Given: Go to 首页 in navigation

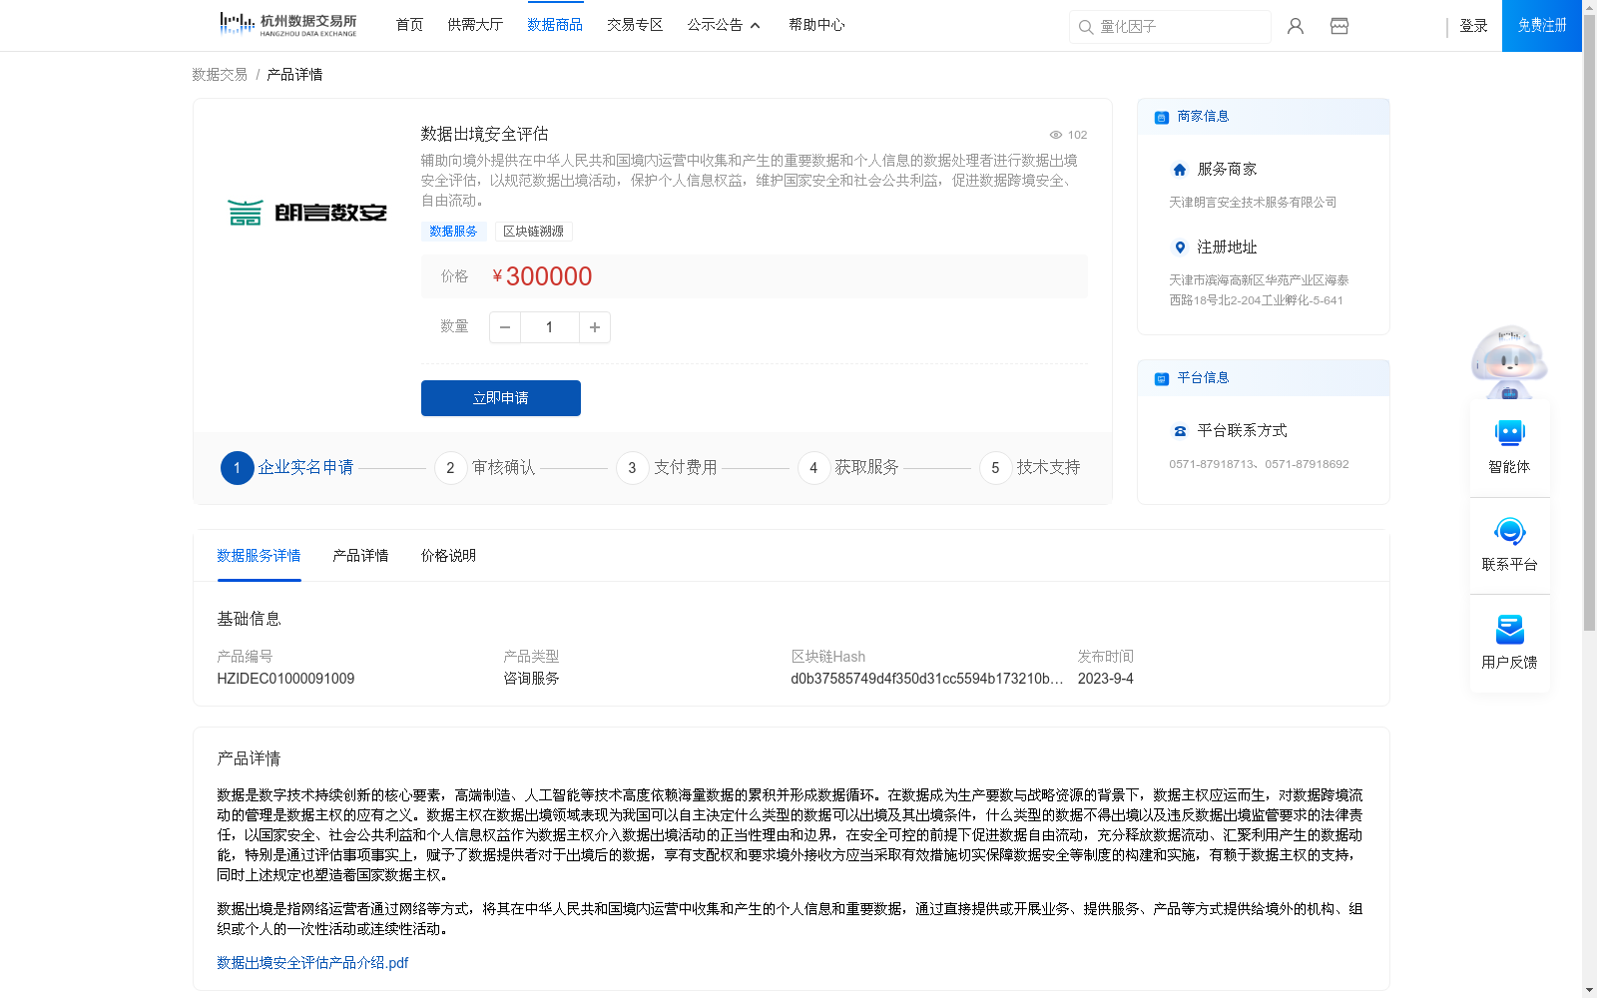Looking at the screenshot, I should 409,25.
